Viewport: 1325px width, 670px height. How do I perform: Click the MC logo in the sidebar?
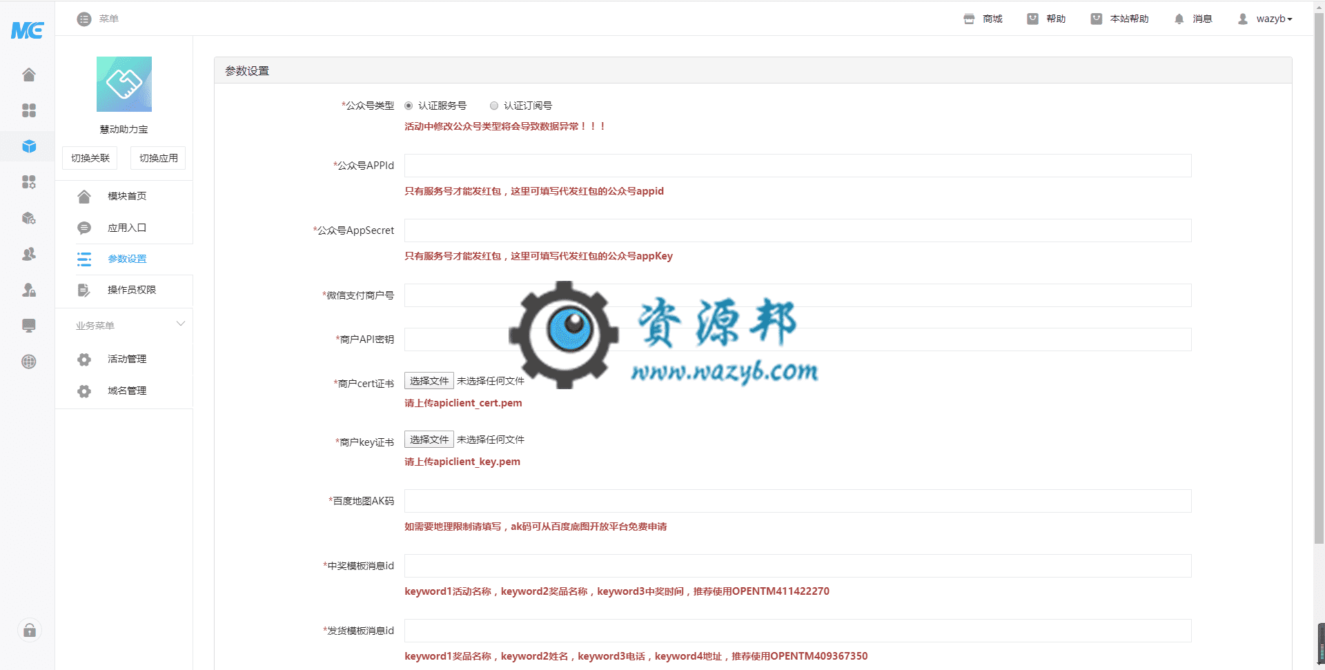[x=28, y=30]
